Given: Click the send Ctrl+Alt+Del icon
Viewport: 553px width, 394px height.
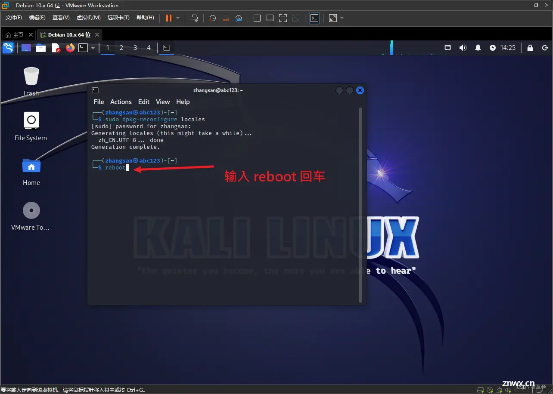Looking at the screenshot, I should click(194, 18).
